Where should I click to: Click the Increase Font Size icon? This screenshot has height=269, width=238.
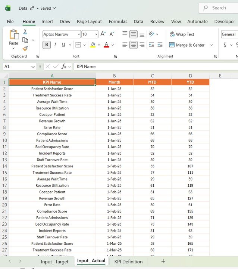click(103, 34)
